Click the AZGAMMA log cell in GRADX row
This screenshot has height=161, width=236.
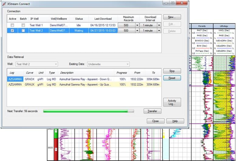[15, 79]
